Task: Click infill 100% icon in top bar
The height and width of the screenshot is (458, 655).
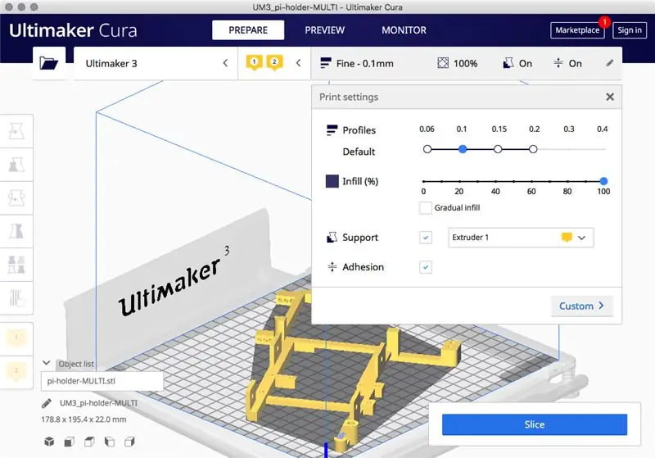Action: click(x=443, y=63)
